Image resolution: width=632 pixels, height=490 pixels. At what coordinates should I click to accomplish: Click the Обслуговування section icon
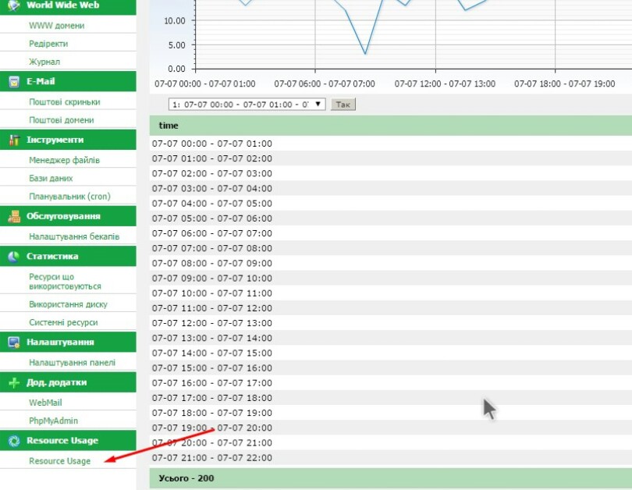click(x=14, y=216)
